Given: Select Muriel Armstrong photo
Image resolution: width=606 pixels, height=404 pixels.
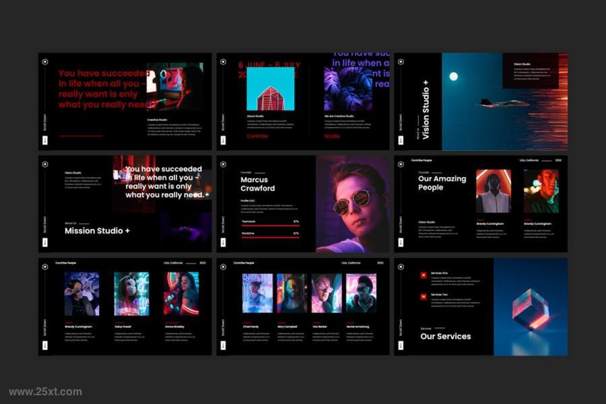Looking at the screenshot, I should click(361, 293).
